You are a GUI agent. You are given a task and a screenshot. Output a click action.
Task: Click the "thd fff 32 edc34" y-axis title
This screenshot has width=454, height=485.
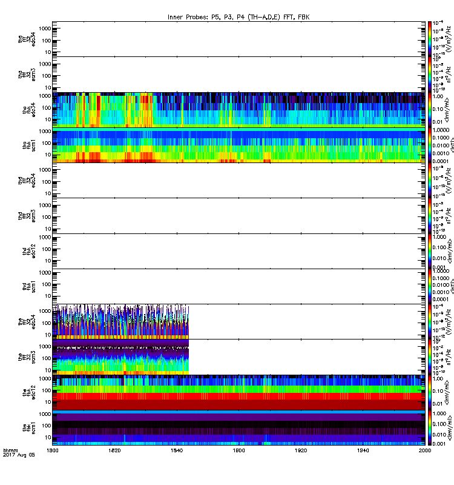pos(27,180)
